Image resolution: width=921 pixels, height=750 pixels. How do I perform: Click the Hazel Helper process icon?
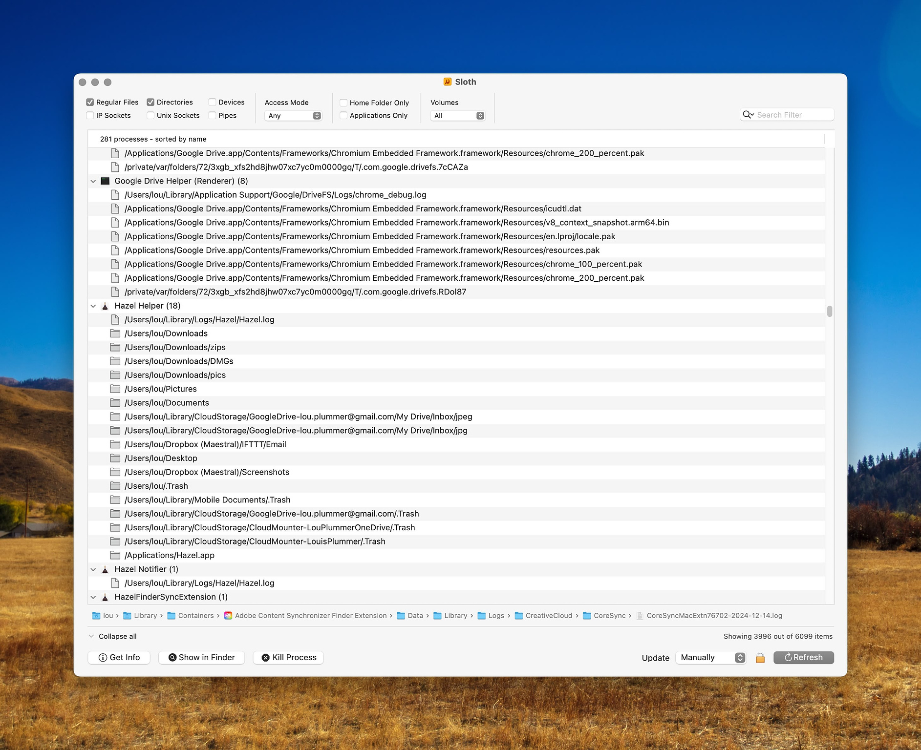pyautogui.click(x=105, y=306)
